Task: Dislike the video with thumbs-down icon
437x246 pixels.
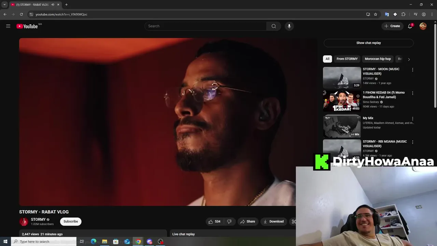Action: point(229,221)
